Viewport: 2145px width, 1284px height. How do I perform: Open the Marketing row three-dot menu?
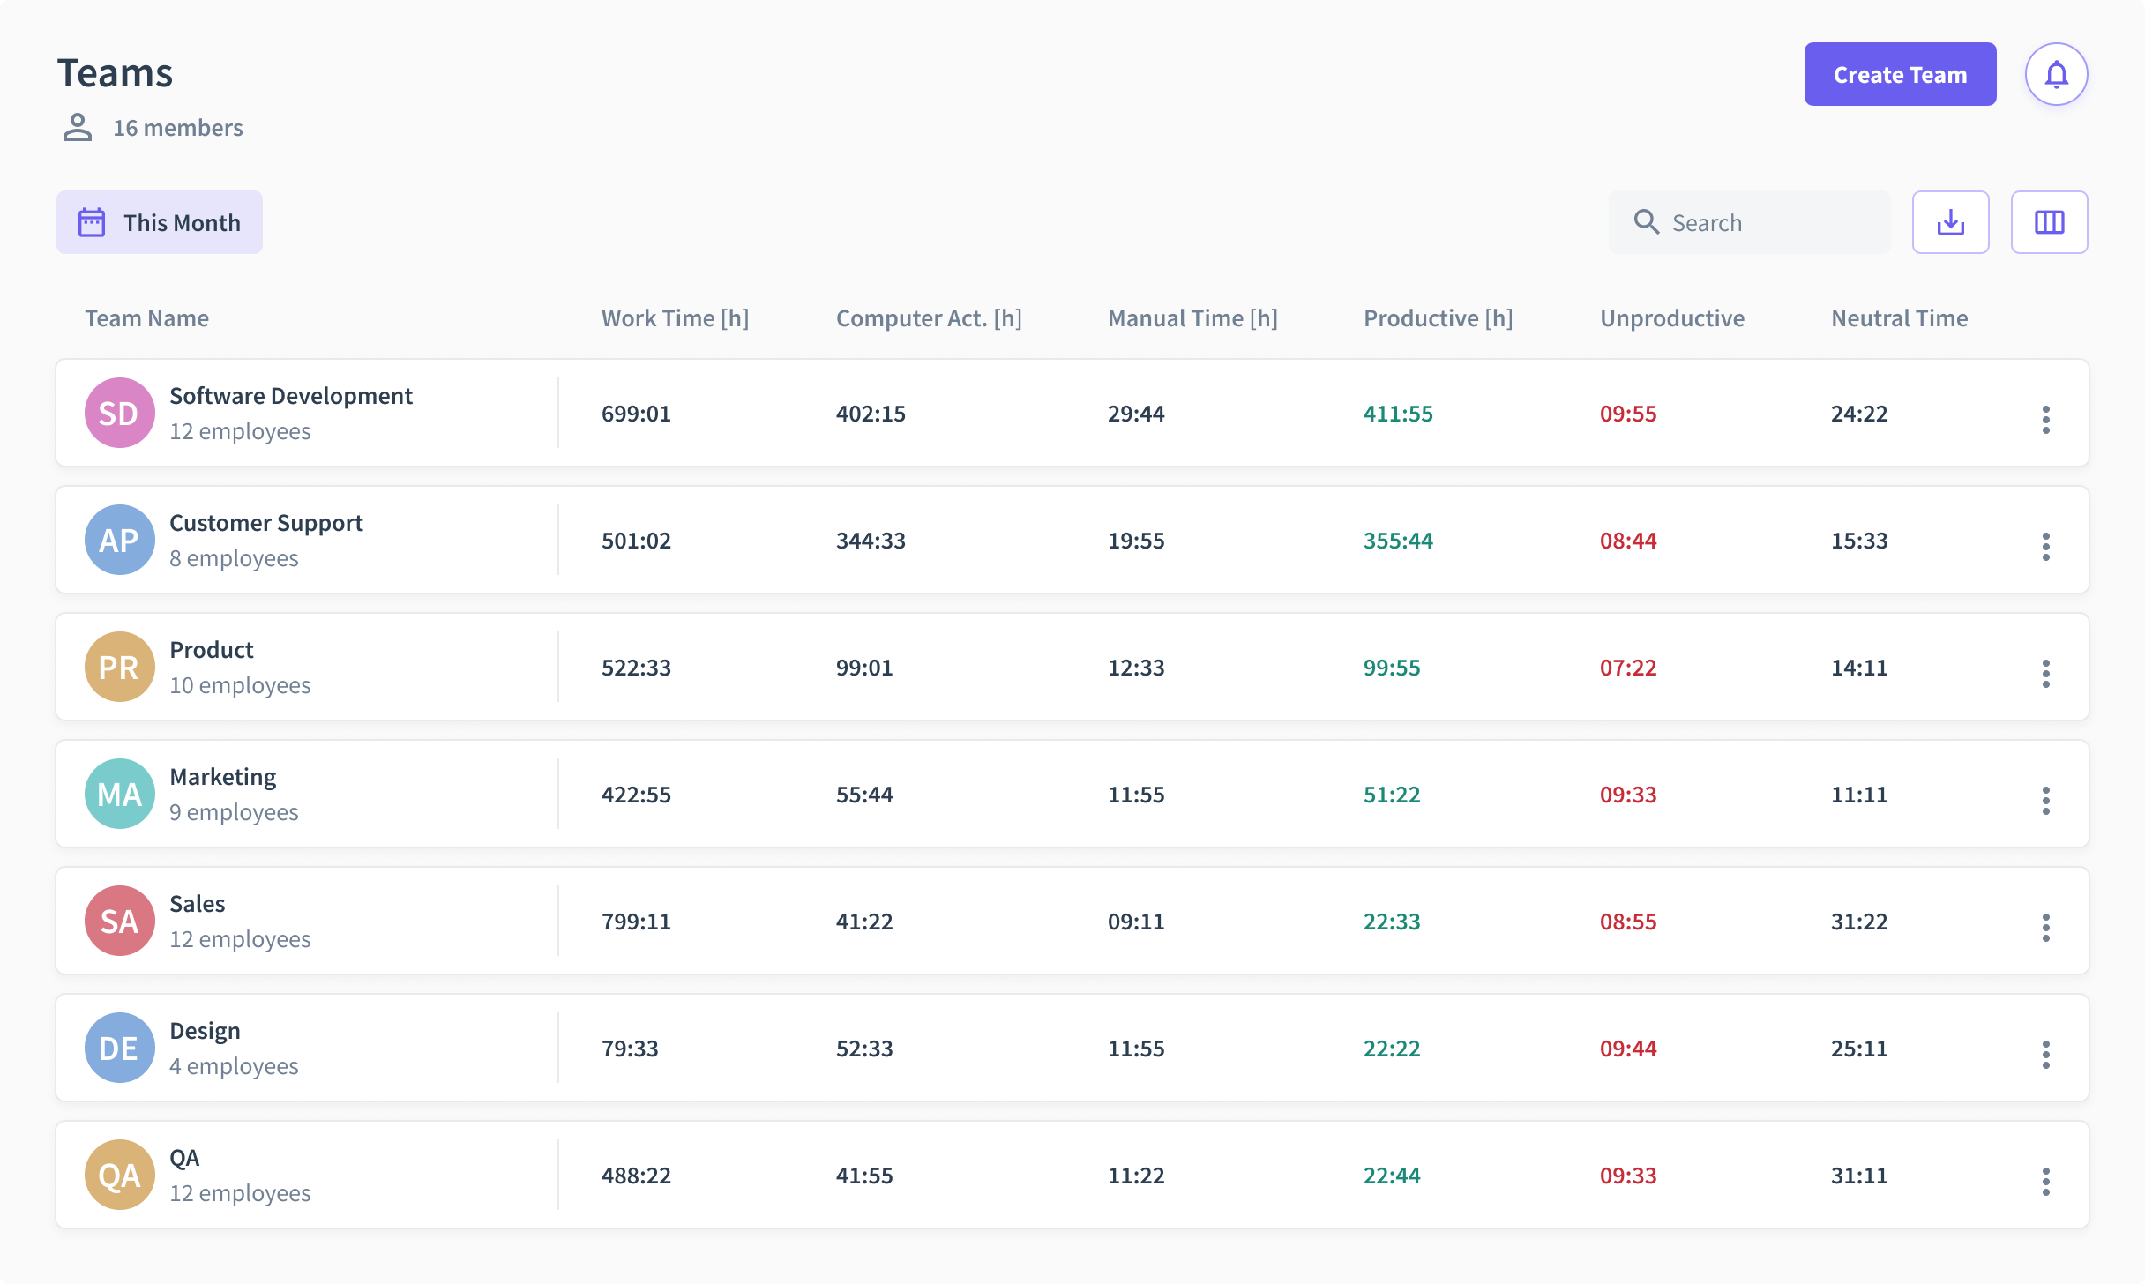pyautogui.click(x=2045, y=801)
